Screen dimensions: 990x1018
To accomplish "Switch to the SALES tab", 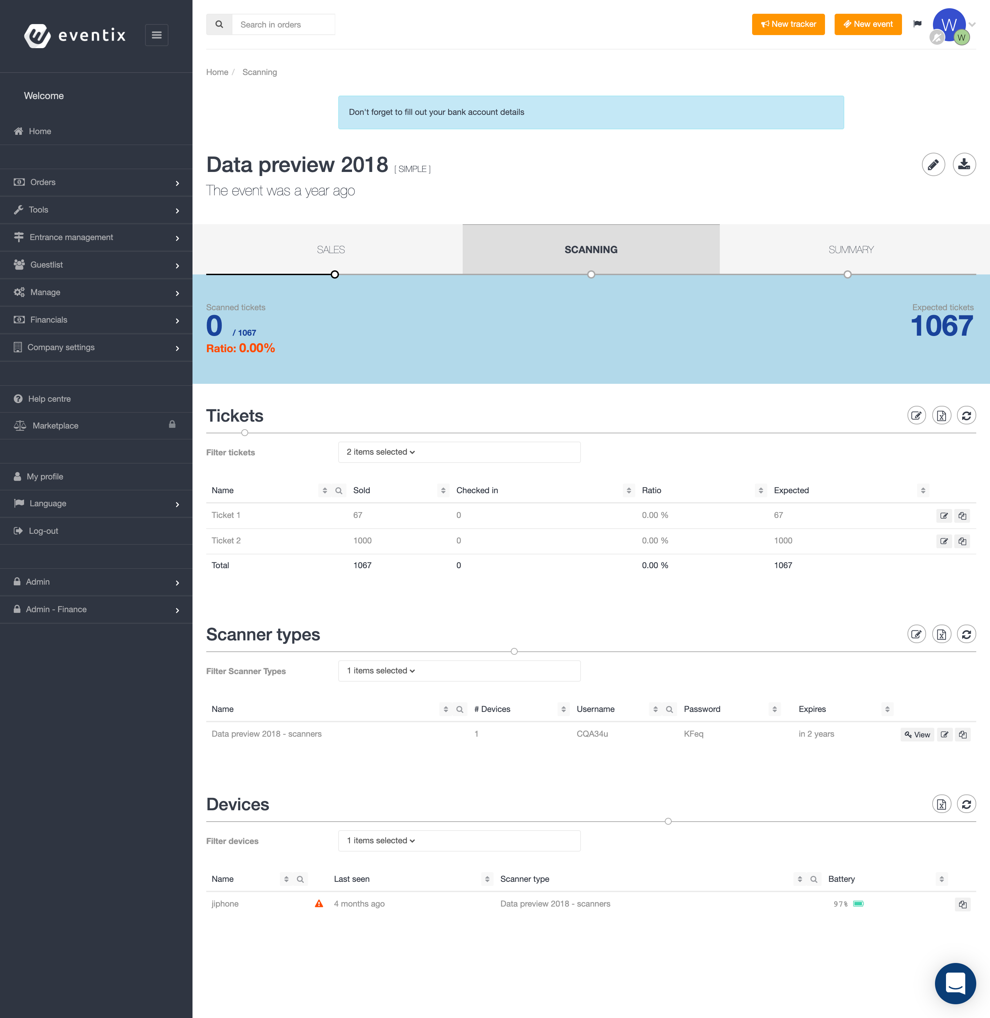I will pos(331,250).
